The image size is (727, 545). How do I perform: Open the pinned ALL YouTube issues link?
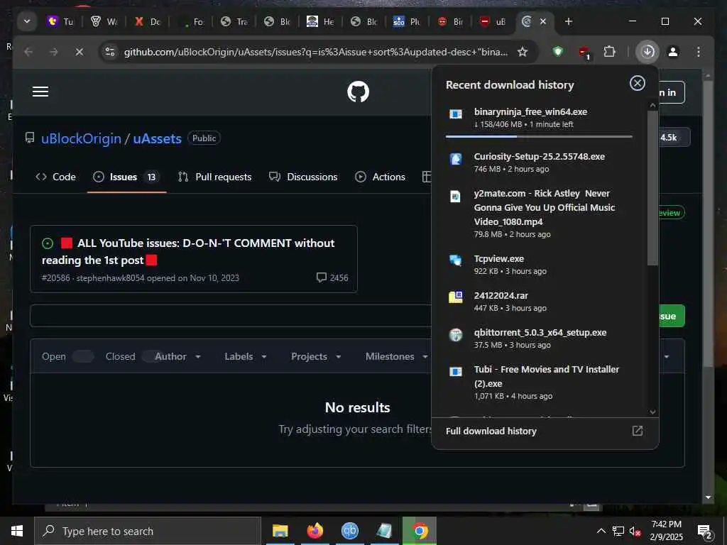[x=187, y=251]
